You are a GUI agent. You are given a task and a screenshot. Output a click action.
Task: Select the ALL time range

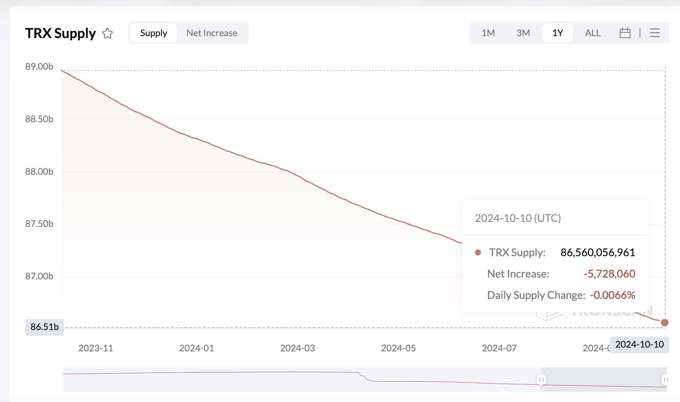[592, 33]
